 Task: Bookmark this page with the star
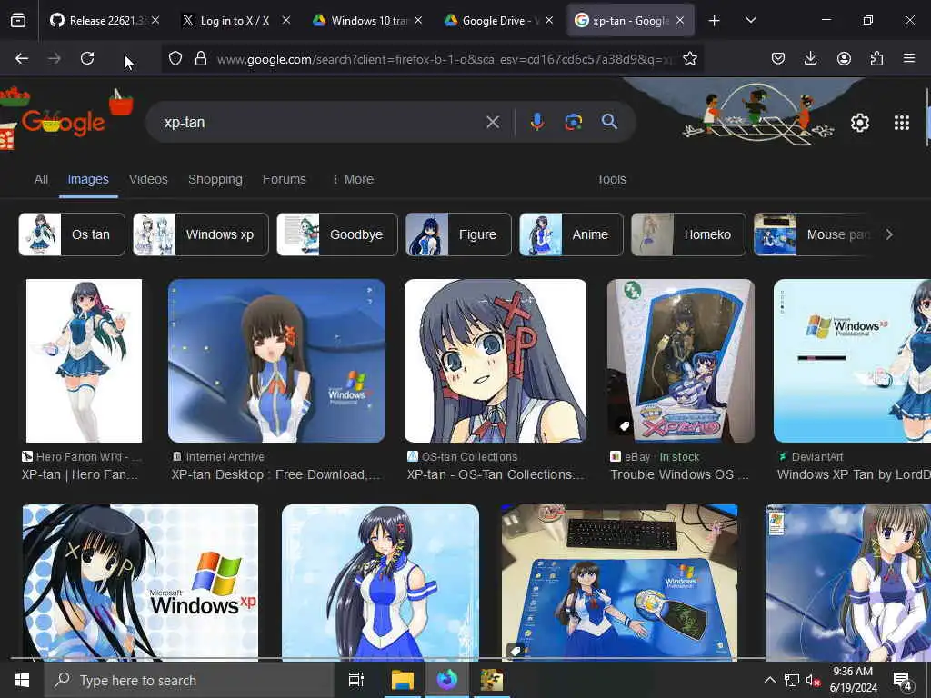[x=689, y=58]
